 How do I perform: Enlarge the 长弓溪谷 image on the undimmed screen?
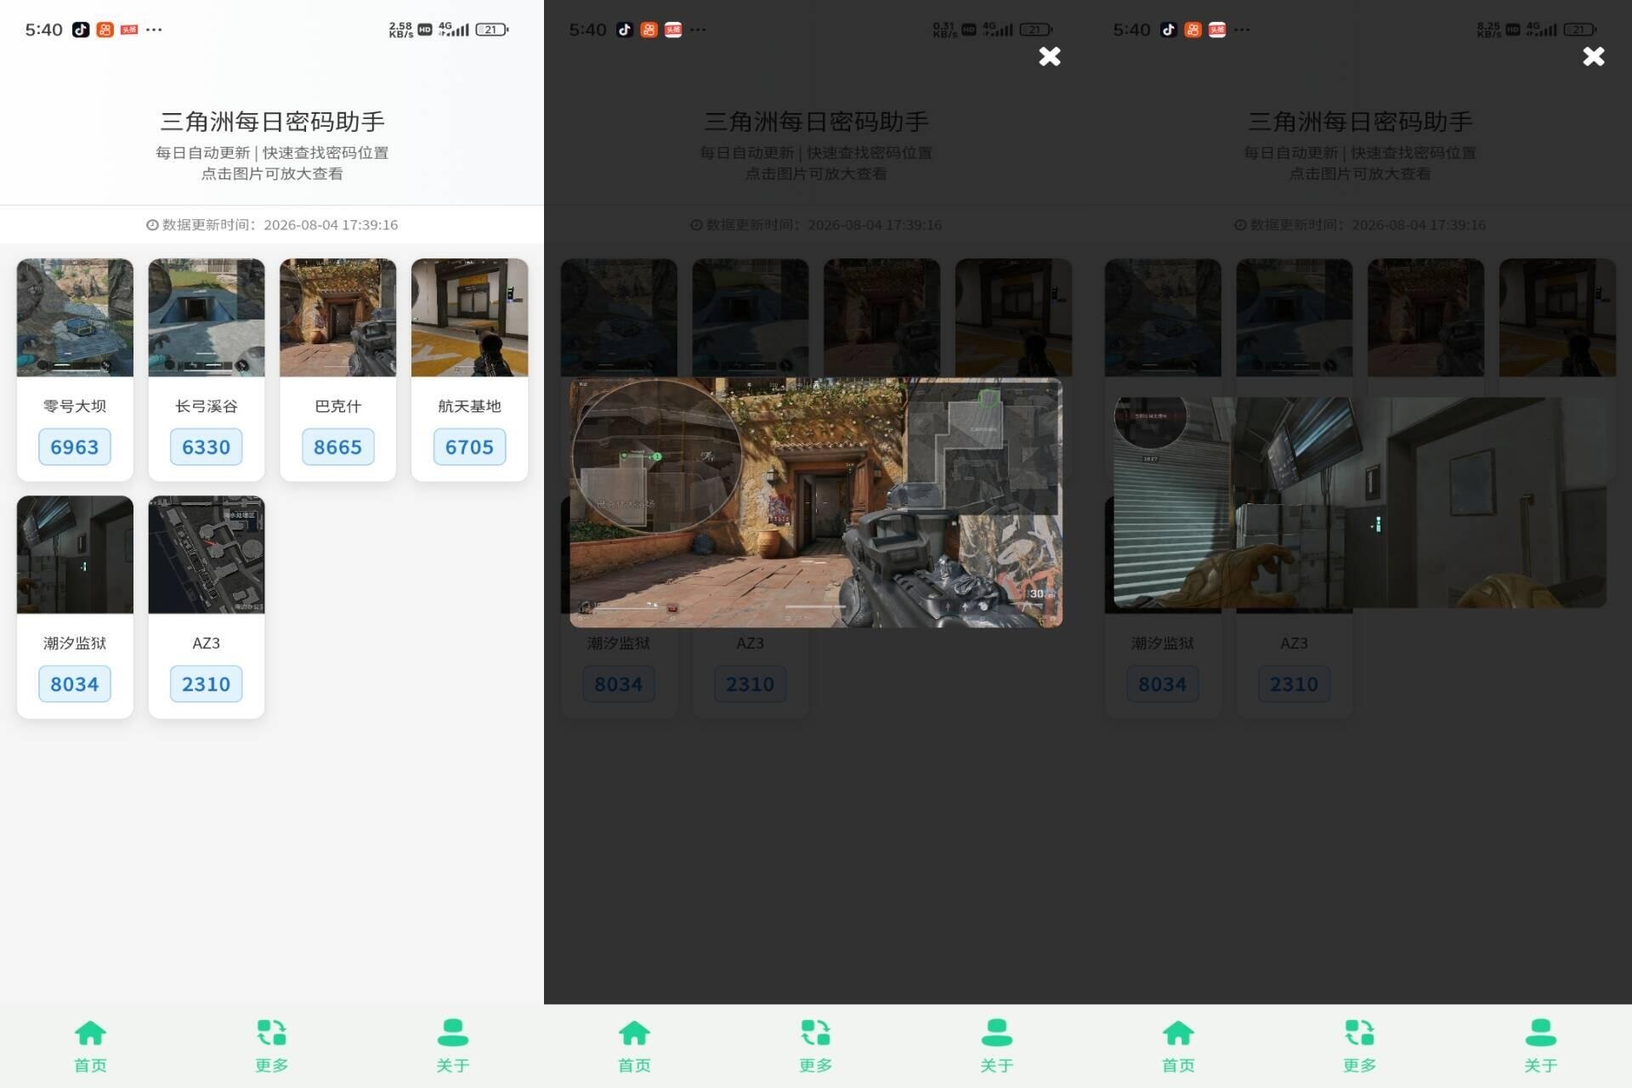[x=207, y=318]
